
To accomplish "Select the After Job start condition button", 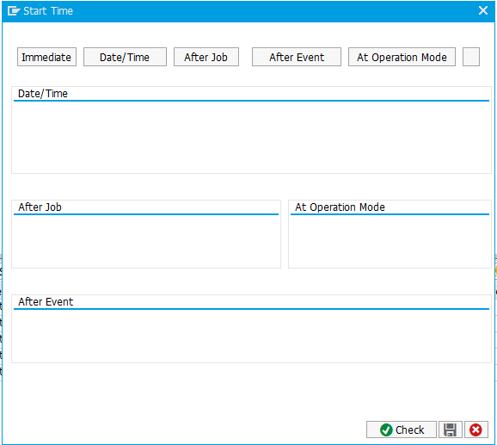I will (x=206, y=57).
